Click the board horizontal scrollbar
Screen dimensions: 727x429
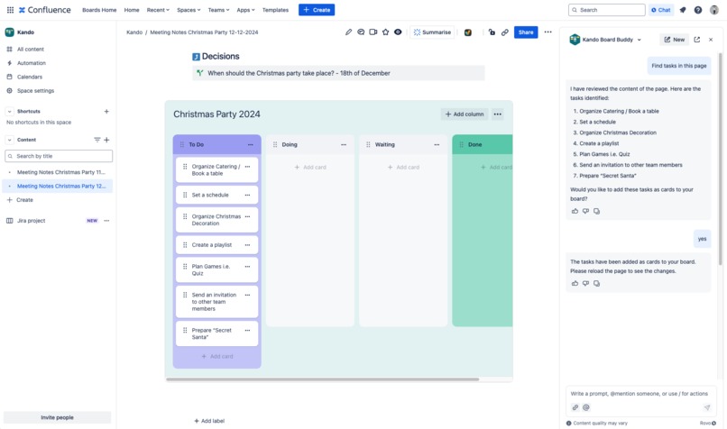tap(323, 379)
